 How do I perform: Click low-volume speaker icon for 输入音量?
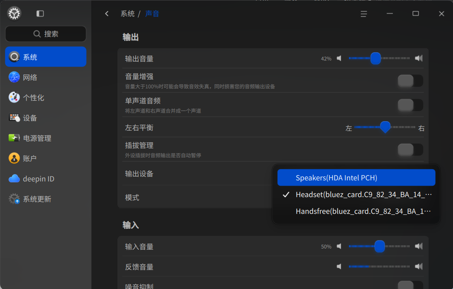tap(339, 246)
